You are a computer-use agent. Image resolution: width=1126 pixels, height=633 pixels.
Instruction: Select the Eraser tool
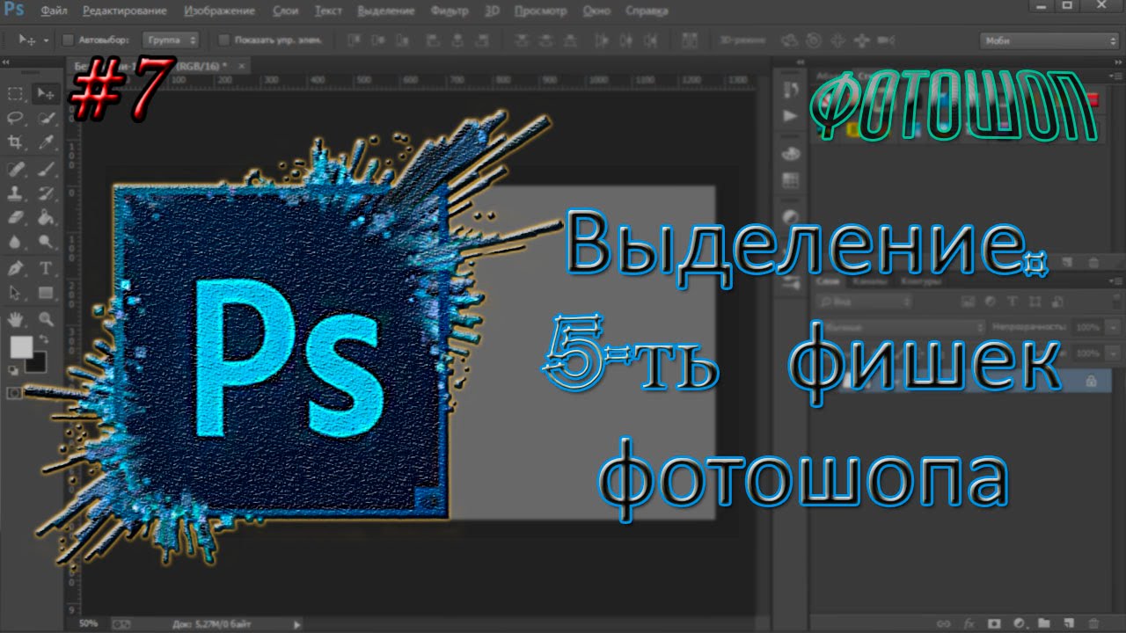16,217
